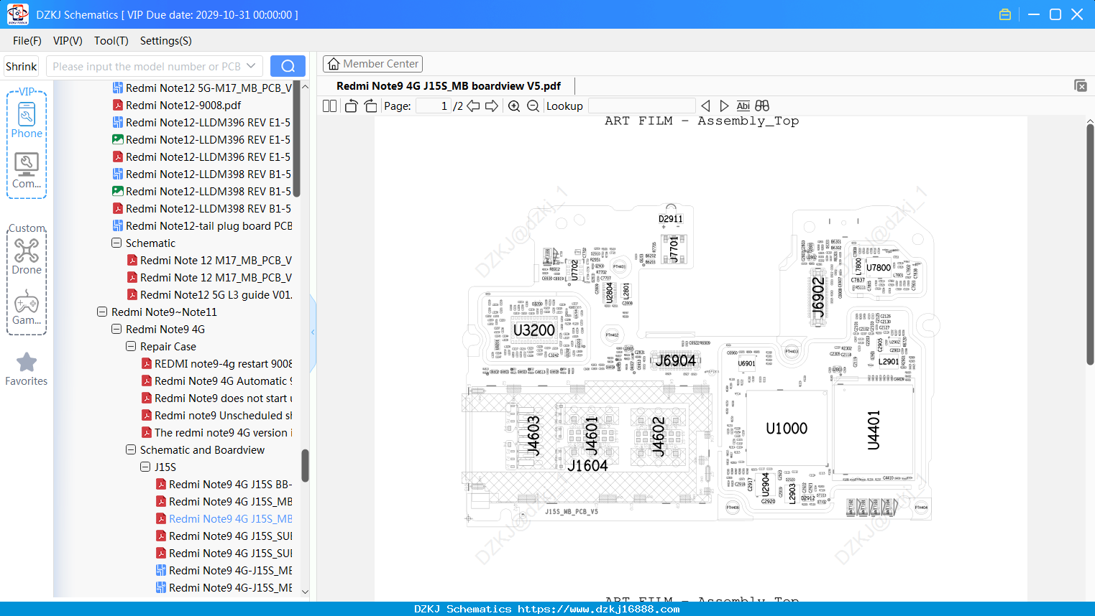Select Redmi Note9 4G J15S_MB boardview tab

(x=449, y=85)
